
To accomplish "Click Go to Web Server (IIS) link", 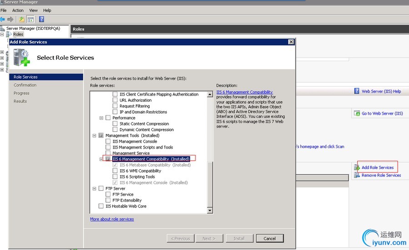I will pos(382,113).
